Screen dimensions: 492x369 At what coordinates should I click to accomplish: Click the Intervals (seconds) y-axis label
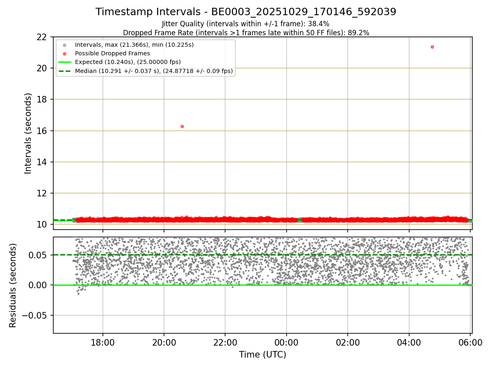pyautogui.click(x=28, y=133)
